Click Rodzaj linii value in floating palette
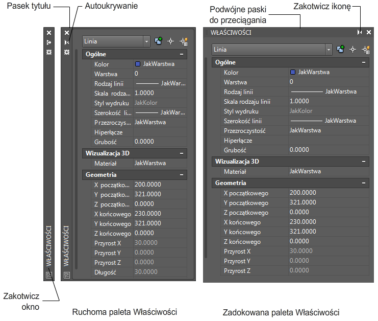 (160, 83)
